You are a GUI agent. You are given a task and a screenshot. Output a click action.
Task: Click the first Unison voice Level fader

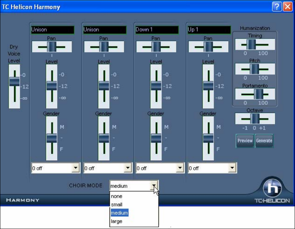52,86
